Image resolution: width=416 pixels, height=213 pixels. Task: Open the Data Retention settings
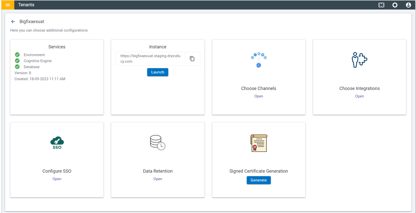158,179
